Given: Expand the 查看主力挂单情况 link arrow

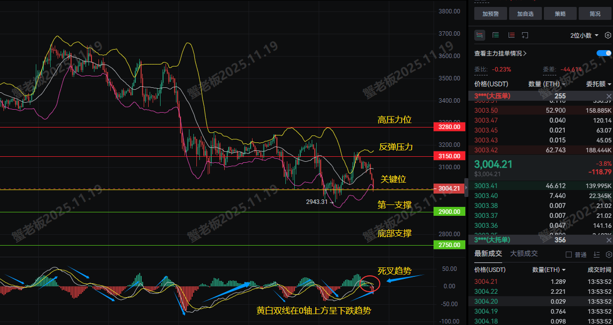Looking at the screenshot, I should pos(525,53).
